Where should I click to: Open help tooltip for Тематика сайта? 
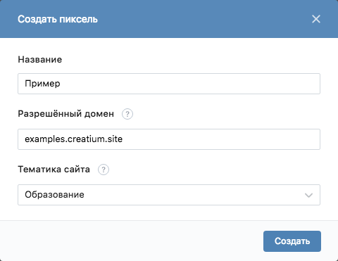coord(104,170)
